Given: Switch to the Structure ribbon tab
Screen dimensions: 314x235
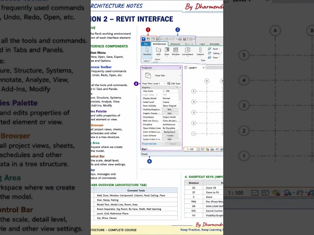Looking at the screenshot, I should [x=175, y=44].
